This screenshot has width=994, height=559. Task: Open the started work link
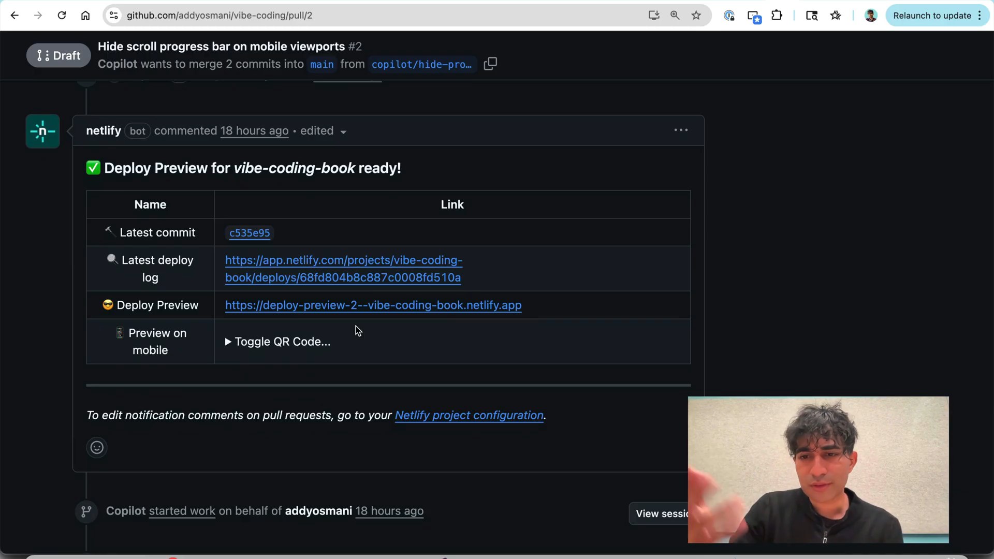click(x=182, y=511)
